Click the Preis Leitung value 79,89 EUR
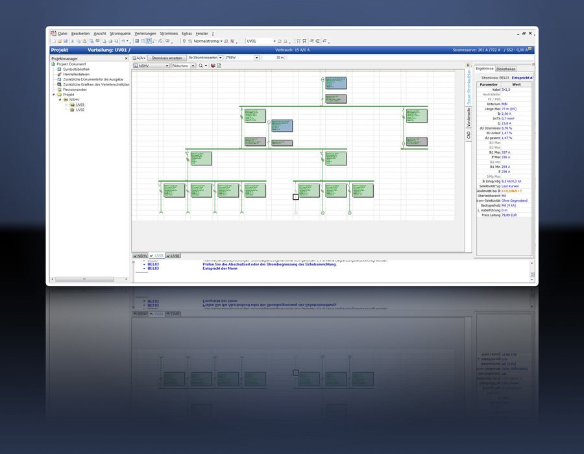584x454 pixels. click(509, 215)
